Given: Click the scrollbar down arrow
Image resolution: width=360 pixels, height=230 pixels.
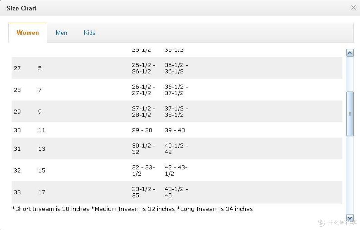Looking at the screenshot, I should (350, 218).
